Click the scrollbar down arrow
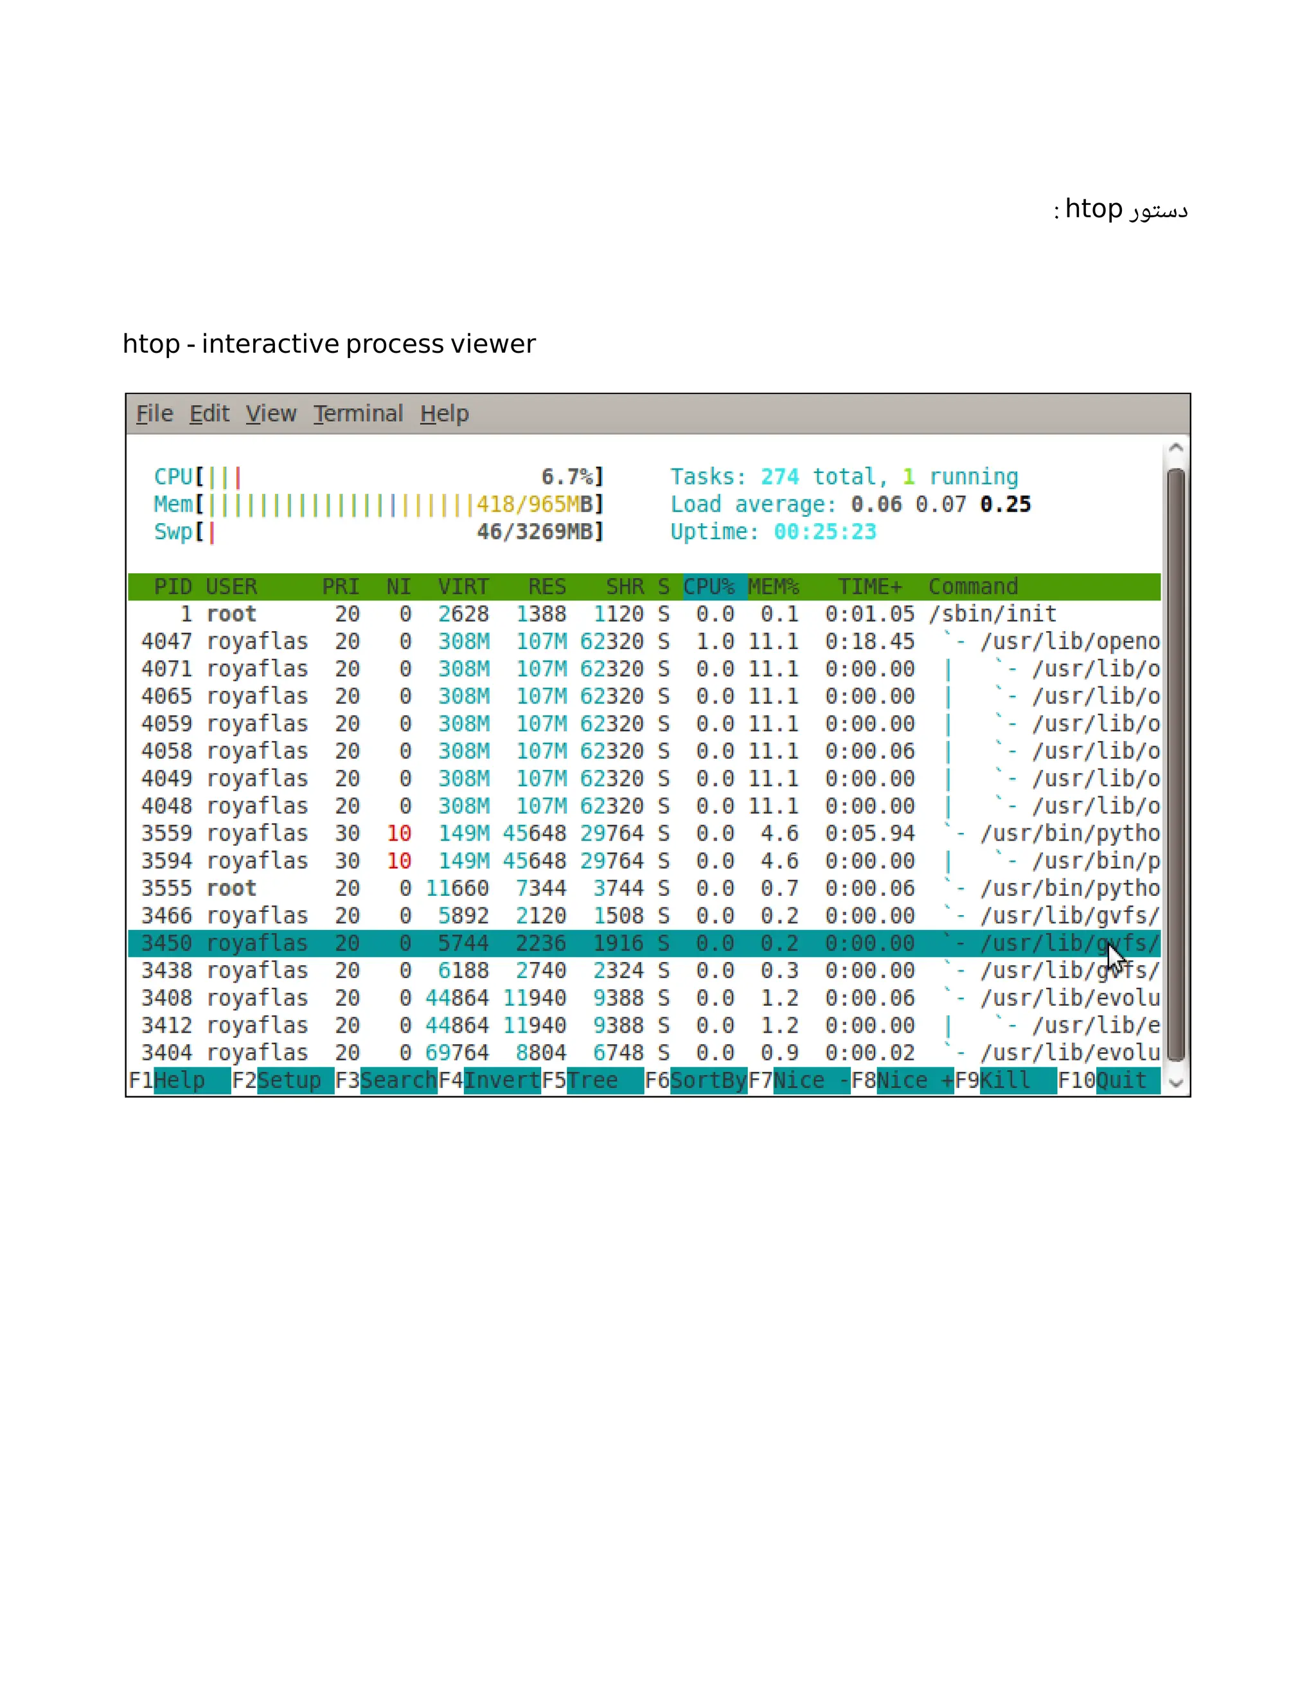The height and width of the screenshot is (1703, 1316). point(1177,1082)
